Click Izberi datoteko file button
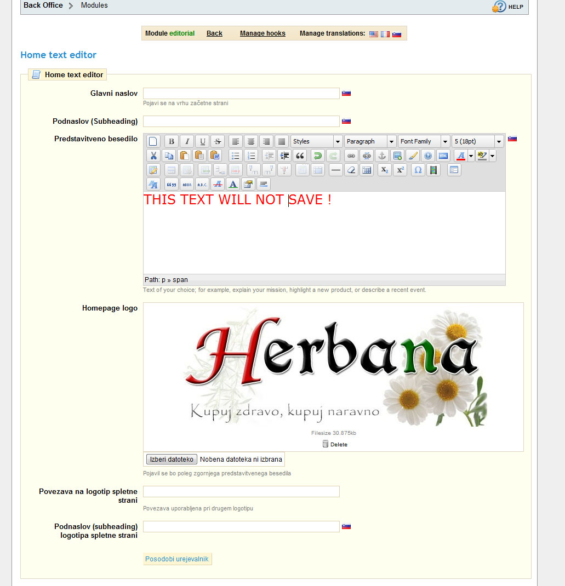The height and width of the screenshot is (586, 565). pyautogui.click(x=172, y=459)
